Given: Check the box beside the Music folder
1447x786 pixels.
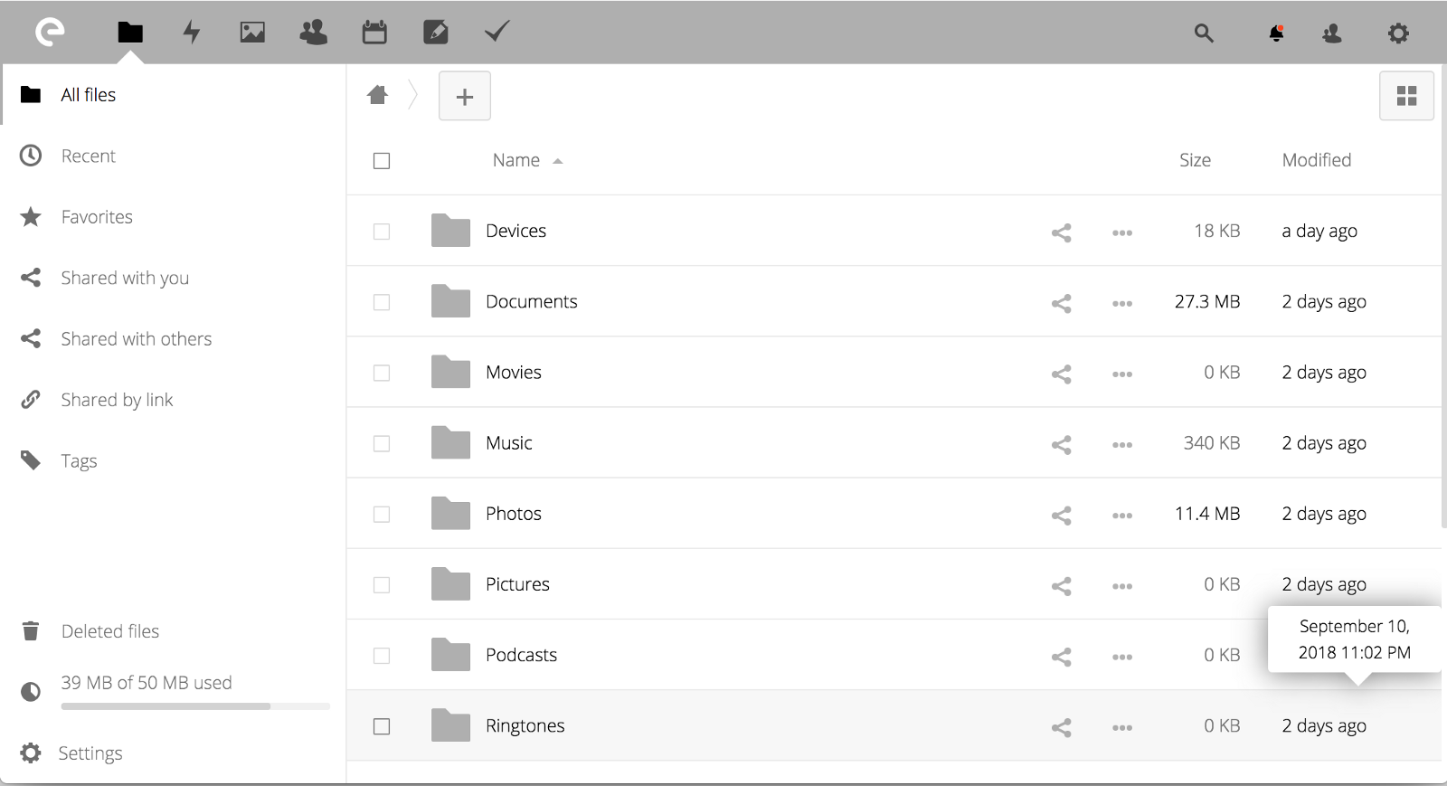Looking at the screenshot, I should pos(382,444).
